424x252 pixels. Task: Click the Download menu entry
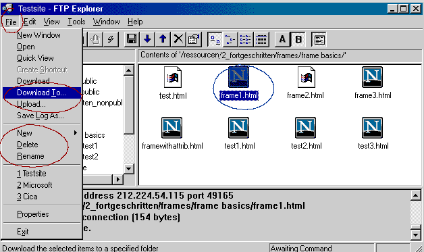tap(42, 81)
